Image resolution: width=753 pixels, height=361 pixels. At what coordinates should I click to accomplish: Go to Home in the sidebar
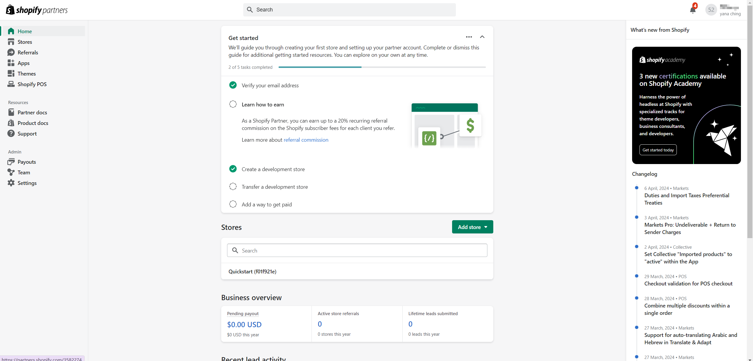tap(44, 31)
